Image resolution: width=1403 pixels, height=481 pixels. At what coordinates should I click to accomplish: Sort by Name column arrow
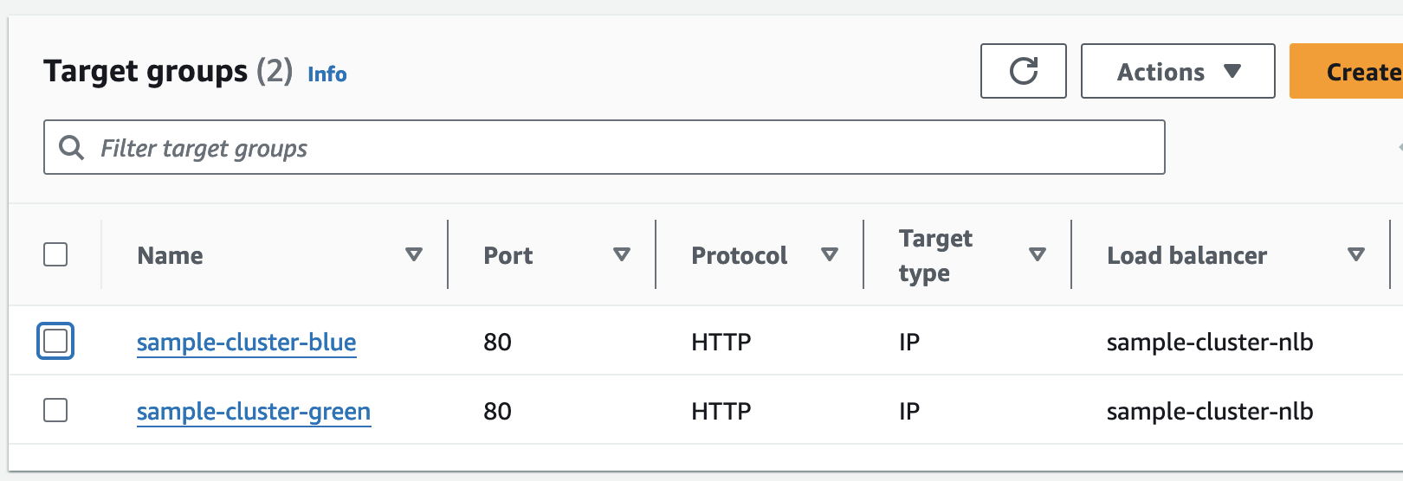coord(414,254)
